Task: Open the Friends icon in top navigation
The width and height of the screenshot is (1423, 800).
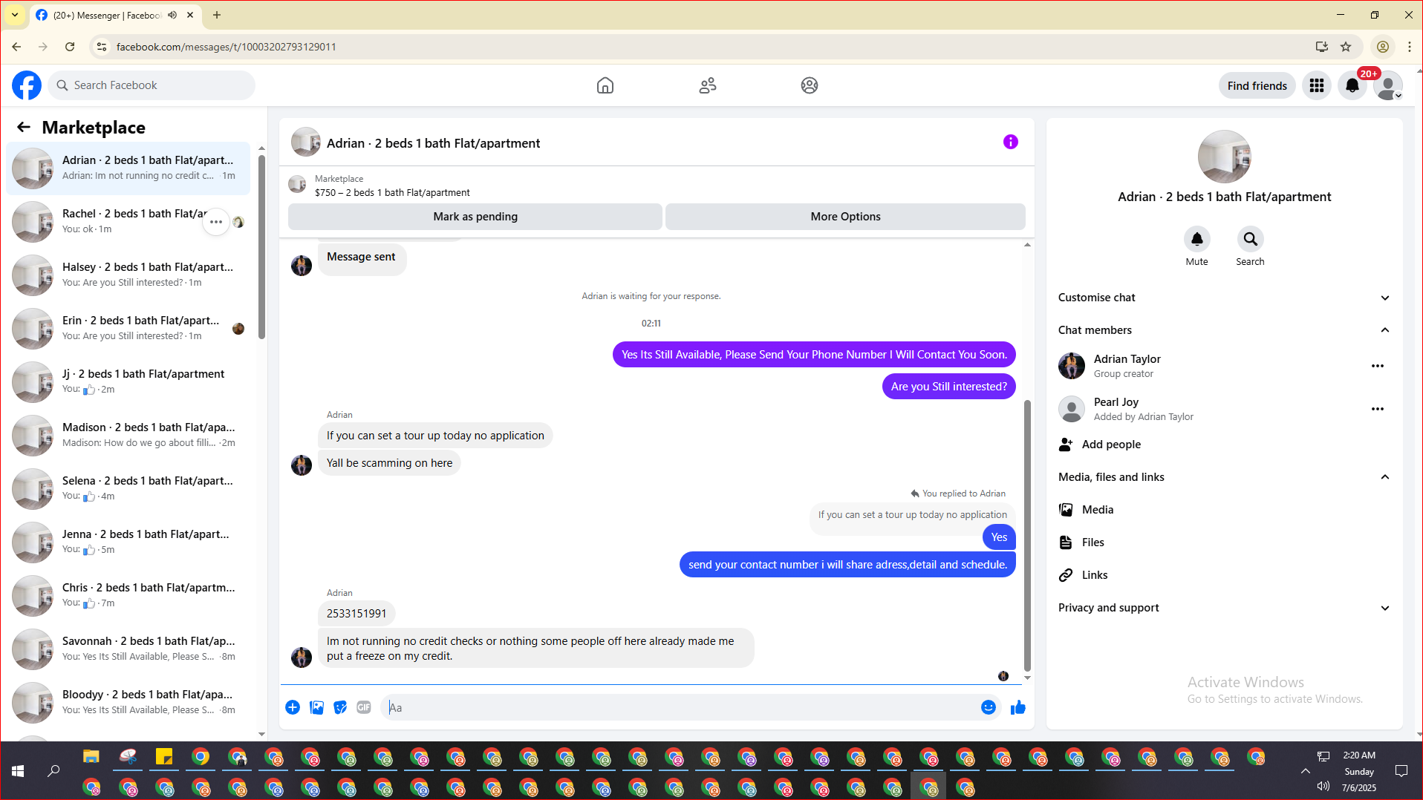Action: [x=708, y=85]
